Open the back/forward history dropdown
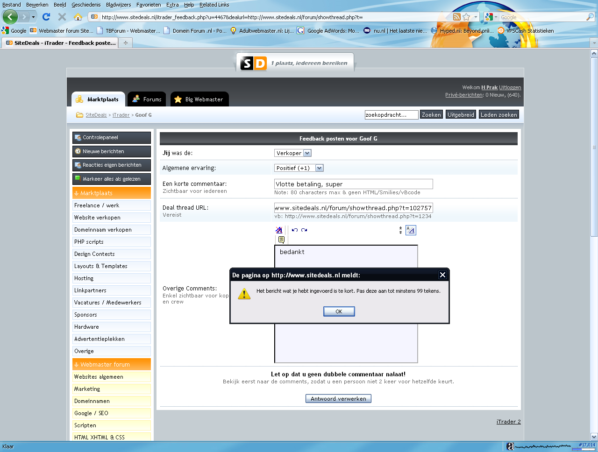This screenshot has height=452, width=598. 33,17
